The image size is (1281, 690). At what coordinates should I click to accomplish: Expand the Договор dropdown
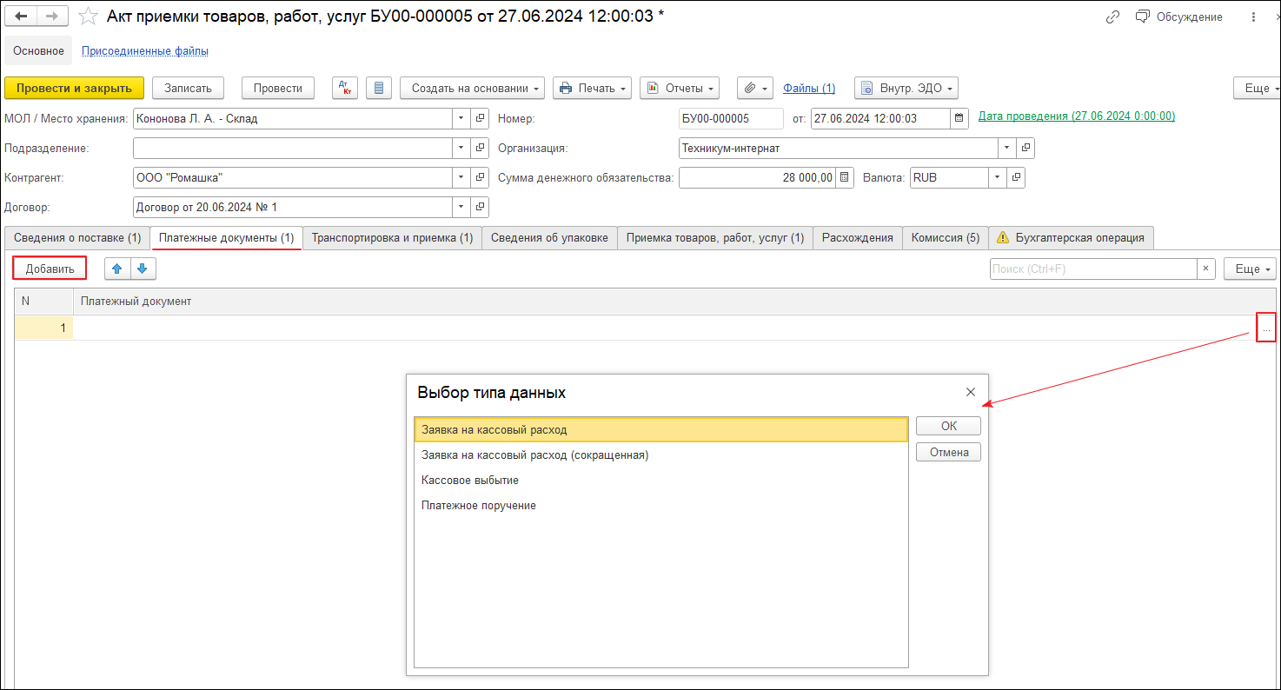click(461, 207)
